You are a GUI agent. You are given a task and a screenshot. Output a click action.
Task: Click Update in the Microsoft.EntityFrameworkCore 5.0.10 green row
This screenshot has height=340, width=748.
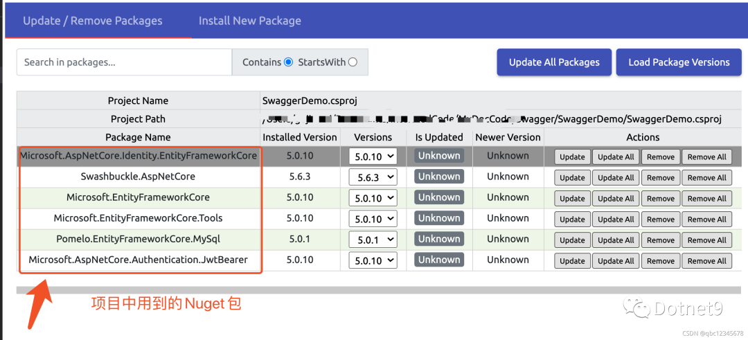pyautogui.click(x=573, y=198)
